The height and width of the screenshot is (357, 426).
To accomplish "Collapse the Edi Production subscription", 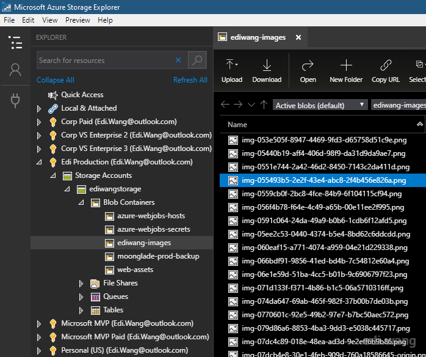I will pos(39,162).
